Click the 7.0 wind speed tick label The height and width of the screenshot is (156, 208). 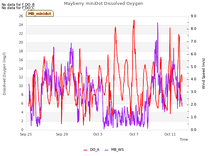[193, 41]
